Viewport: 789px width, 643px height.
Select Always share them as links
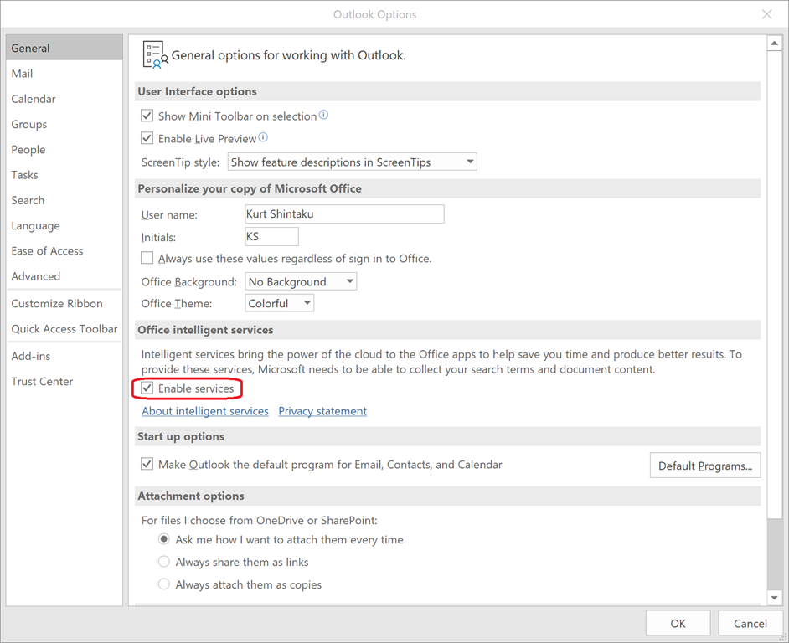pos(164,562)
